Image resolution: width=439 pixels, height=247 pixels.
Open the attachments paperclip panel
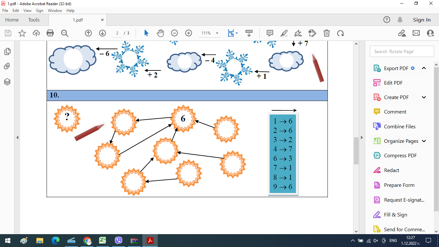pos(7,67)
